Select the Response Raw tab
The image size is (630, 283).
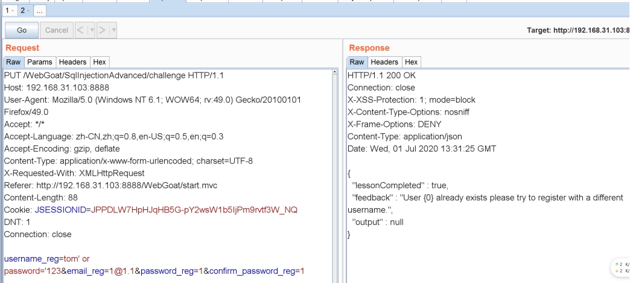[357, 62]
